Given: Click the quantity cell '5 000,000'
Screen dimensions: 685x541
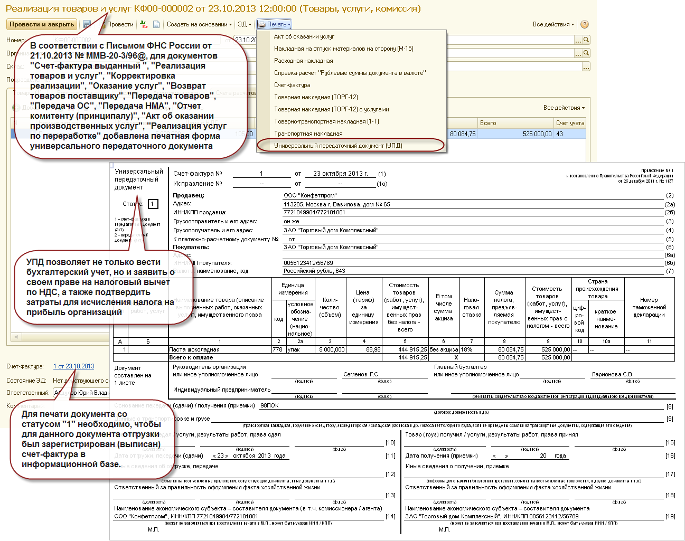Looking at the screenshot, I should 332,349.
